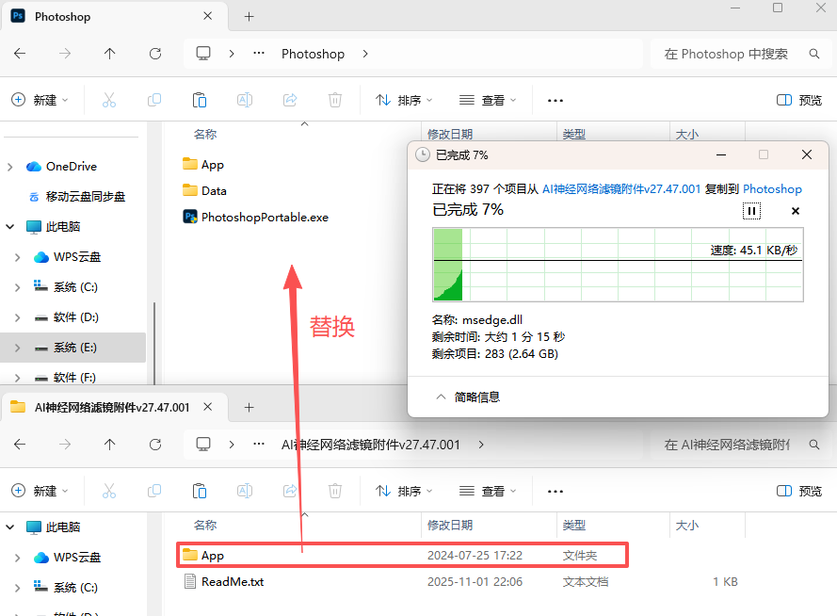Select 系统 (E:) drive in the sidebar
Viewport: 837px width, 616px height.
pos(75,348)
